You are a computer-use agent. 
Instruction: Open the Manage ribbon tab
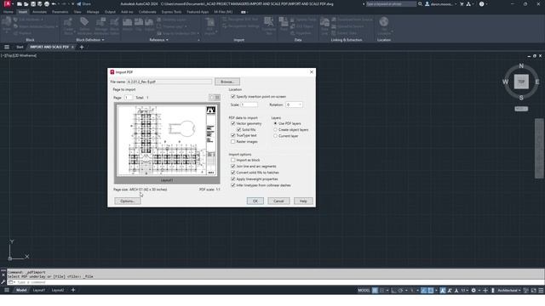point(93,12)
